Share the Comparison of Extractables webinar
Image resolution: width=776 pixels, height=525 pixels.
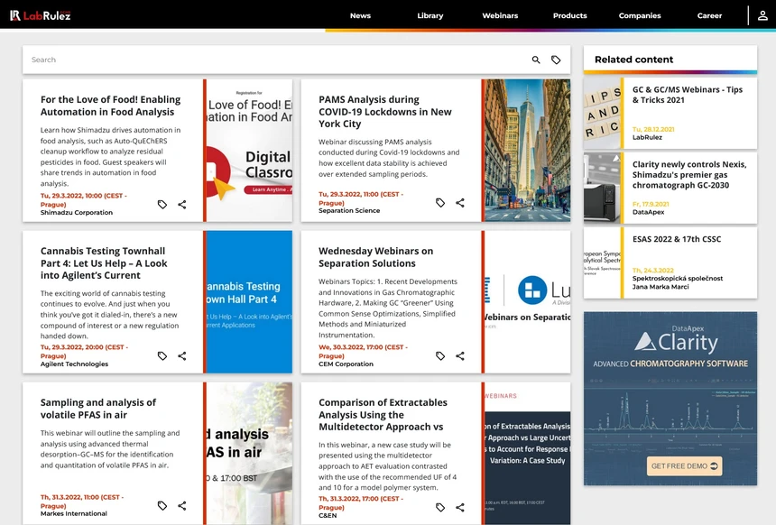pos(460,507)
